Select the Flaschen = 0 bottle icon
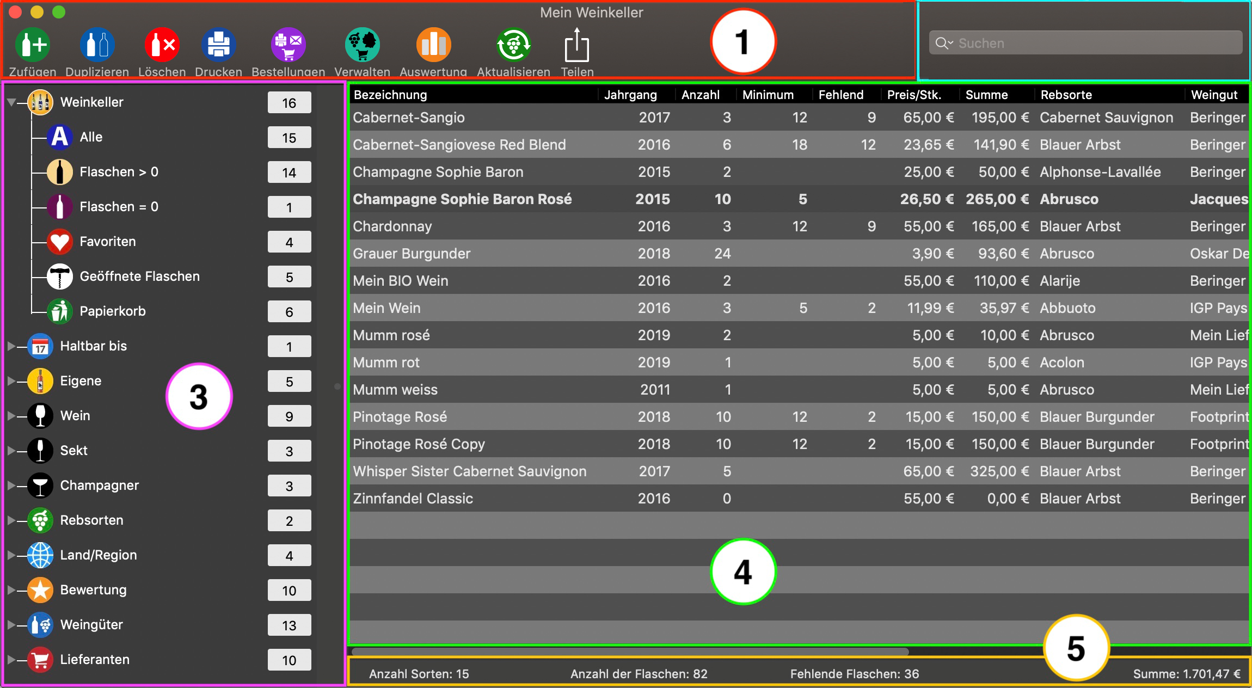This screenshot has height=688, width=1252. tap(60, 207)
